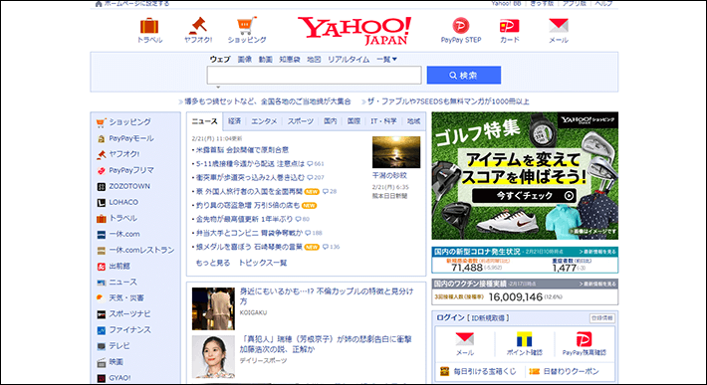
Task: Click the ZOZOTOWN icon in sidebar
Action: coord(101,186)
